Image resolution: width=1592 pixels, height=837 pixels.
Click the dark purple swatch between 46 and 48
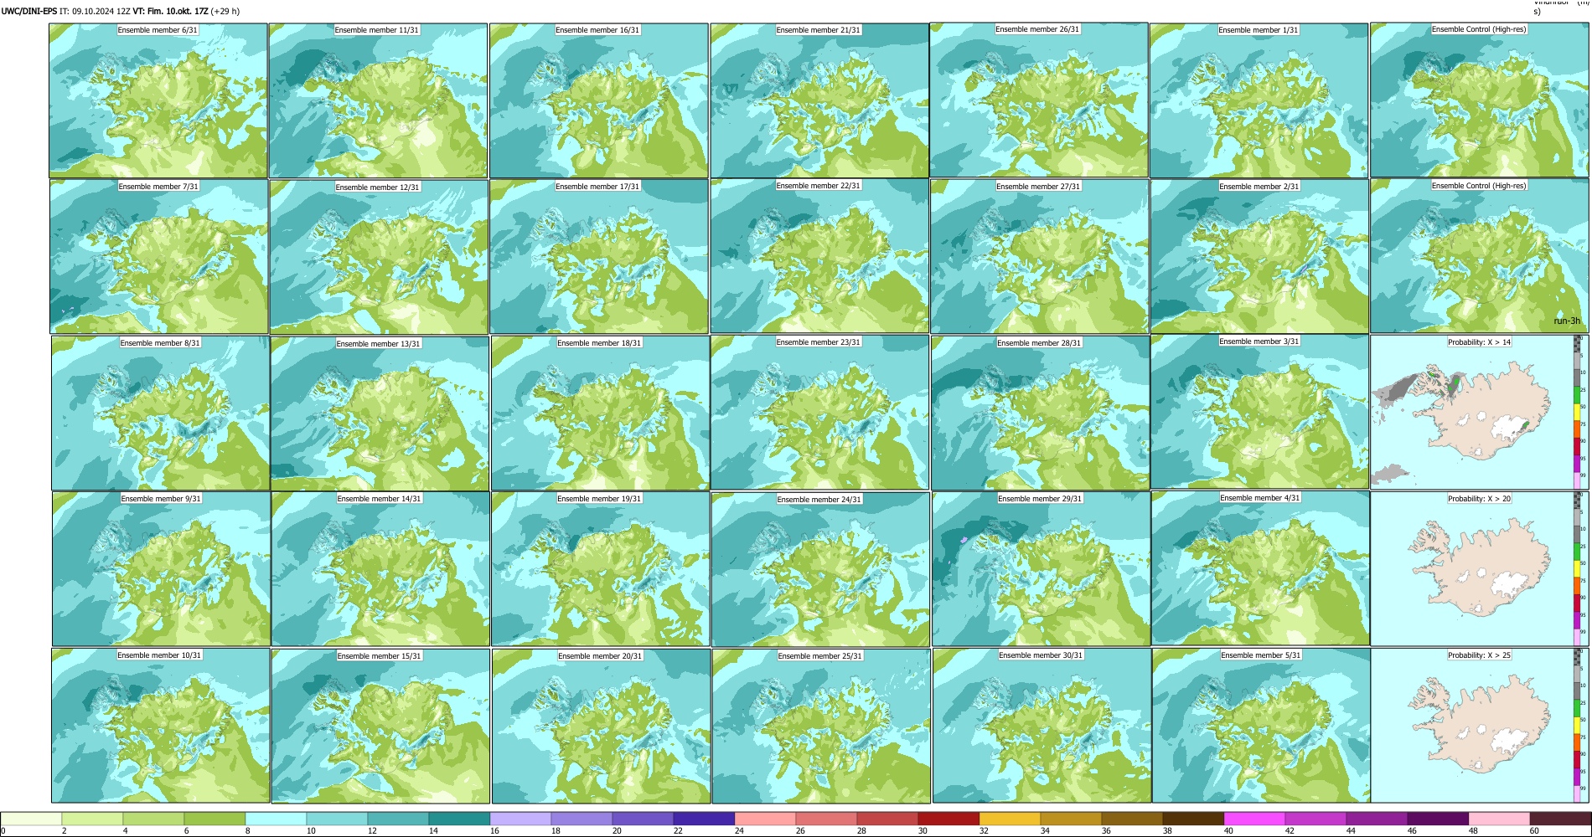coord(1438,819)
